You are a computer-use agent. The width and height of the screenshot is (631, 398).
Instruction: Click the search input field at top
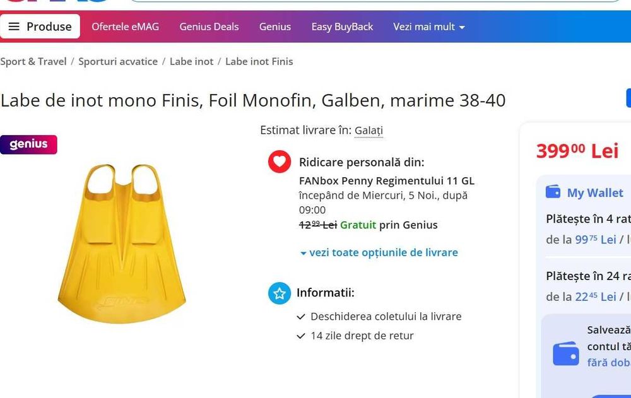(375, 2)
